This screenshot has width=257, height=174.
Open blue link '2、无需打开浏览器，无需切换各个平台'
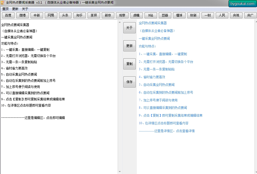[166, 62]
